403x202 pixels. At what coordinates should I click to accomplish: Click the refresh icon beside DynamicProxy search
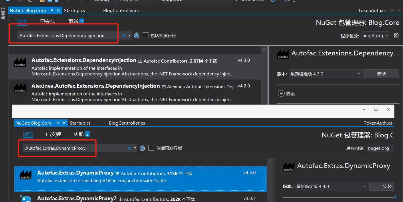[x=142, y=148]
